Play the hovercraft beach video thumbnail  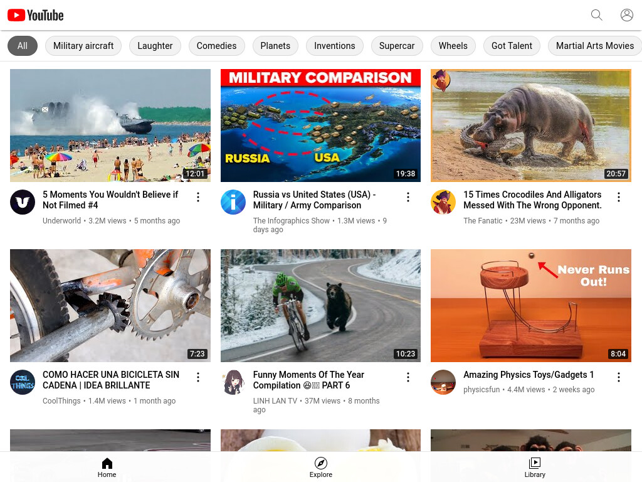point(110,126)
